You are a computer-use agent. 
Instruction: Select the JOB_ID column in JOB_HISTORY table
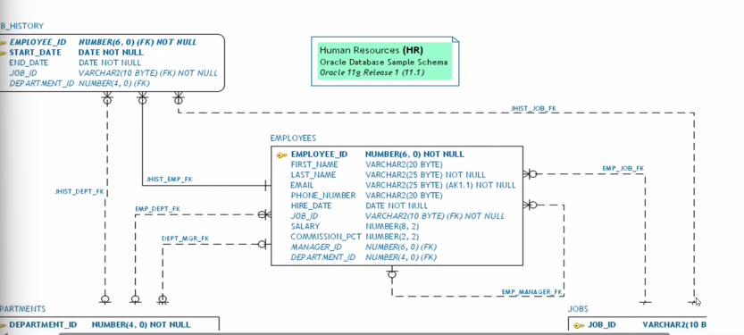pyautogui.click(x=23, y=73)
